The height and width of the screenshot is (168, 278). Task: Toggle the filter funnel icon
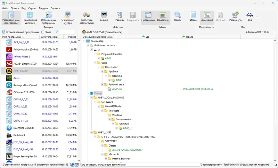(57, 32)
